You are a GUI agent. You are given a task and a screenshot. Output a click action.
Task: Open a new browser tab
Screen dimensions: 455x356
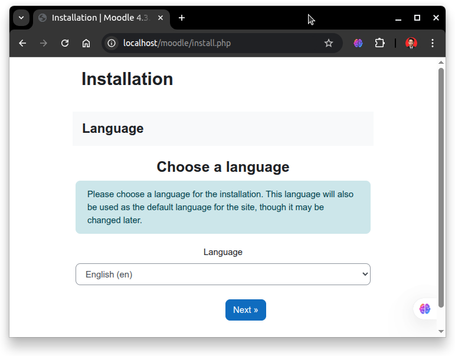(182, 18)
